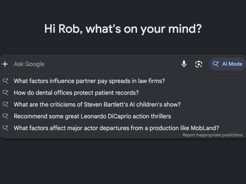Click AI search icon beside DiCaprio suggestion
The width and height of the screenshot is (246, 184).
point(5,116)
